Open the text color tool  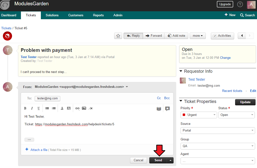pyautogui.click(x=62, y=108)
